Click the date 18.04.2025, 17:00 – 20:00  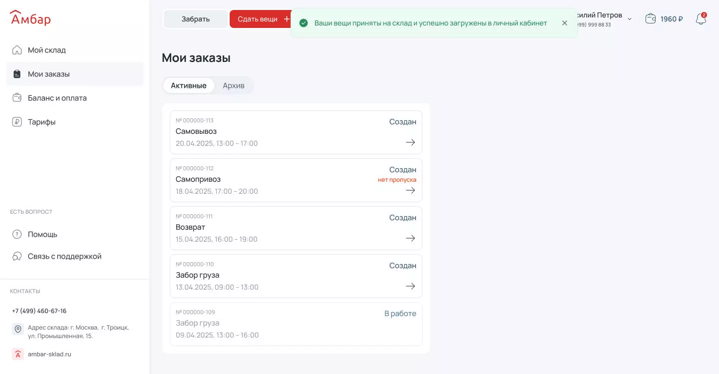[217, 191]
